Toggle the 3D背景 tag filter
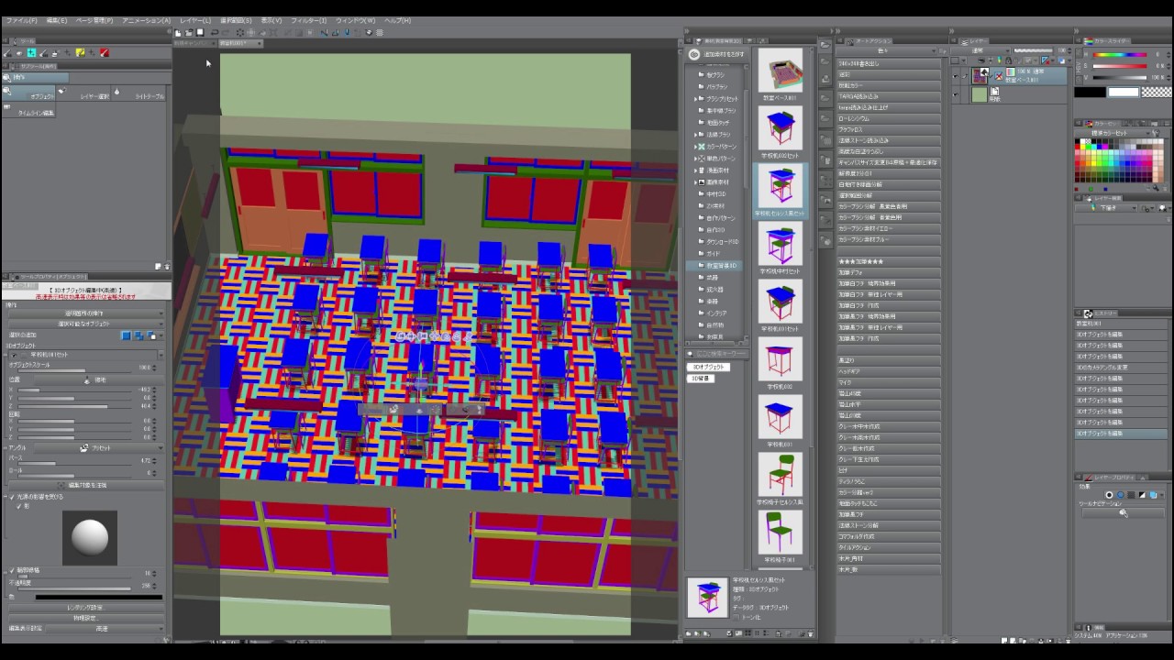The image size is (1174, 660). 701,378
